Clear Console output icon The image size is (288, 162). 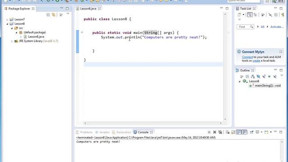[x=228, y=132]
